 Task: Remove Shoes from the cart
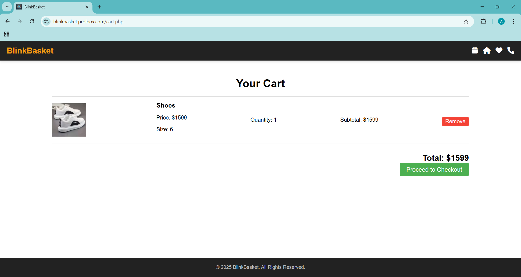(455, 121)
